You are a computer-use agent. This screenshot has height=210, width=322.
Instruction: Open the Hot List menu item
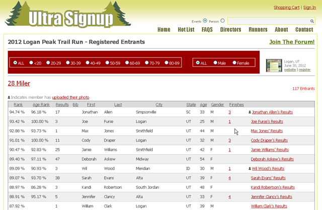(186, 30)
